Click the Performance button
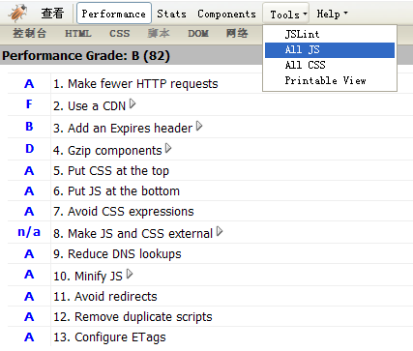The height and width of the screenshot is (351, 413). [114, 14]
